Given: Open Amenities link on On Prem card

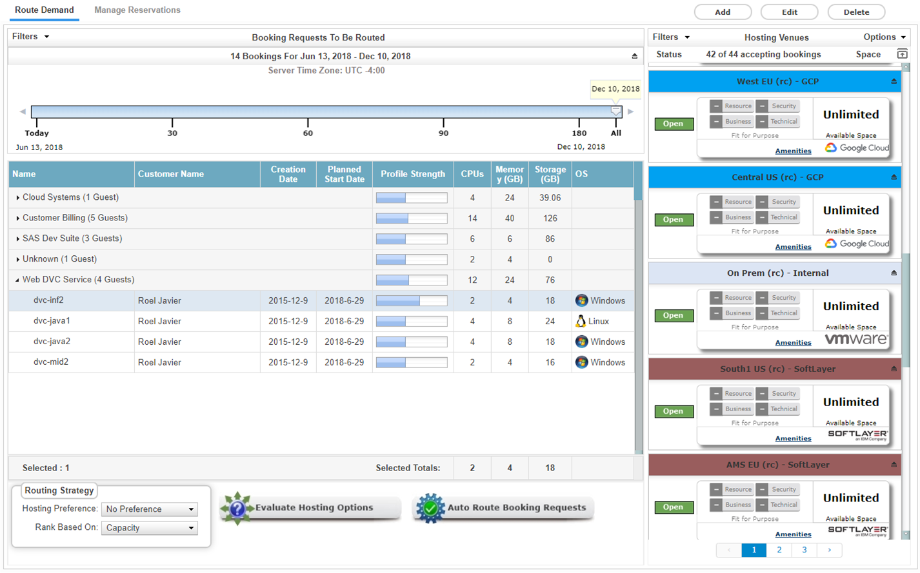Looking at the screenshot, I should [x=793, y=342].
